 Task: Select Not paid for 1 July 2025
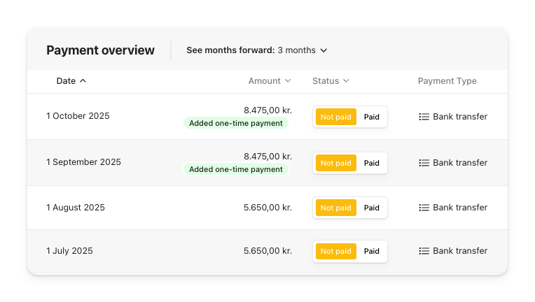(x=336, y=251)
